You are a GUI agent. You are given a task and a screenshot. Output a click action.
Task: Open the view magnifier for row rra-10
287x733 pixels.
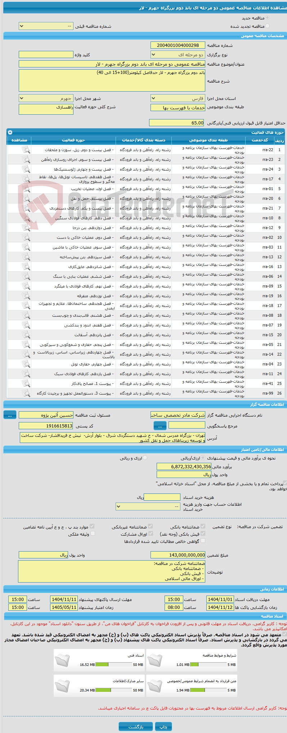point(26,218)
